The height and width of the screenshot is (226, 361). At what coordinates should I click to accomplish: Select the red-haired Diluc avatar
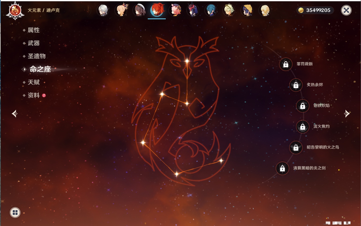(x=157, y=10)
